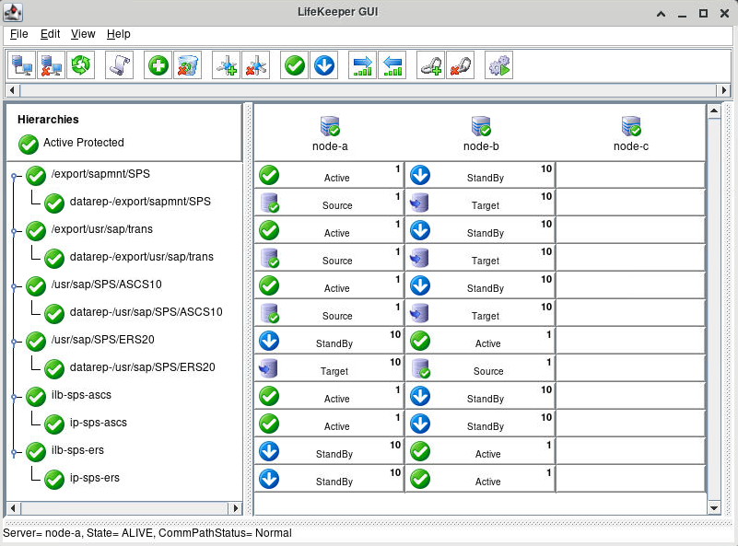Image resolution: width=738 pixels, height=546 pixels.
Task: Open the File menu
Action: point(18,34)
